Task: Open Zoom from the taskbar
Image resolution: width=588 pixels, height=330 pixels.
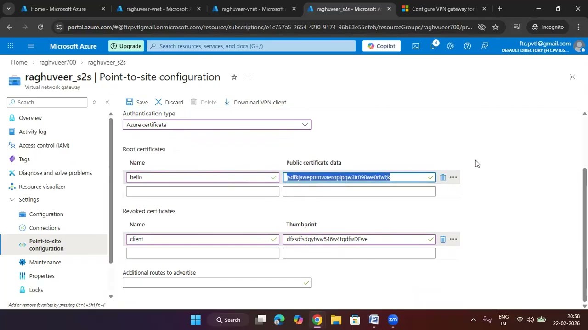Action: click(393, 320)
